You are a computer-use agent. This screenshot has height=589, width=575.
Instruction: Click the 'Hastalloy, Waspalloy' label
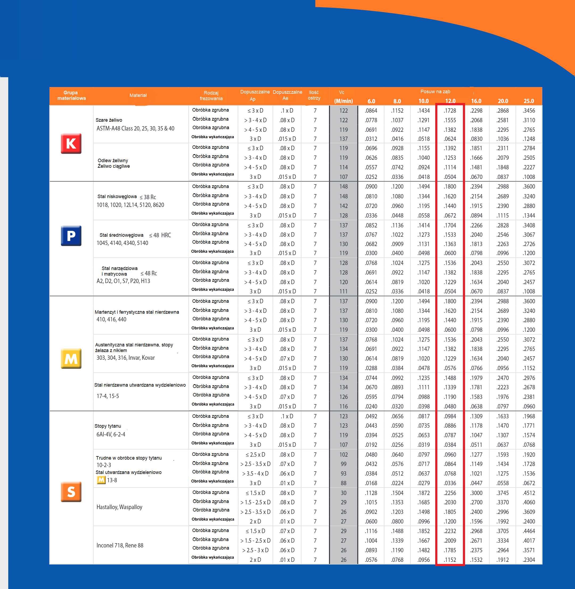point(119,507)
